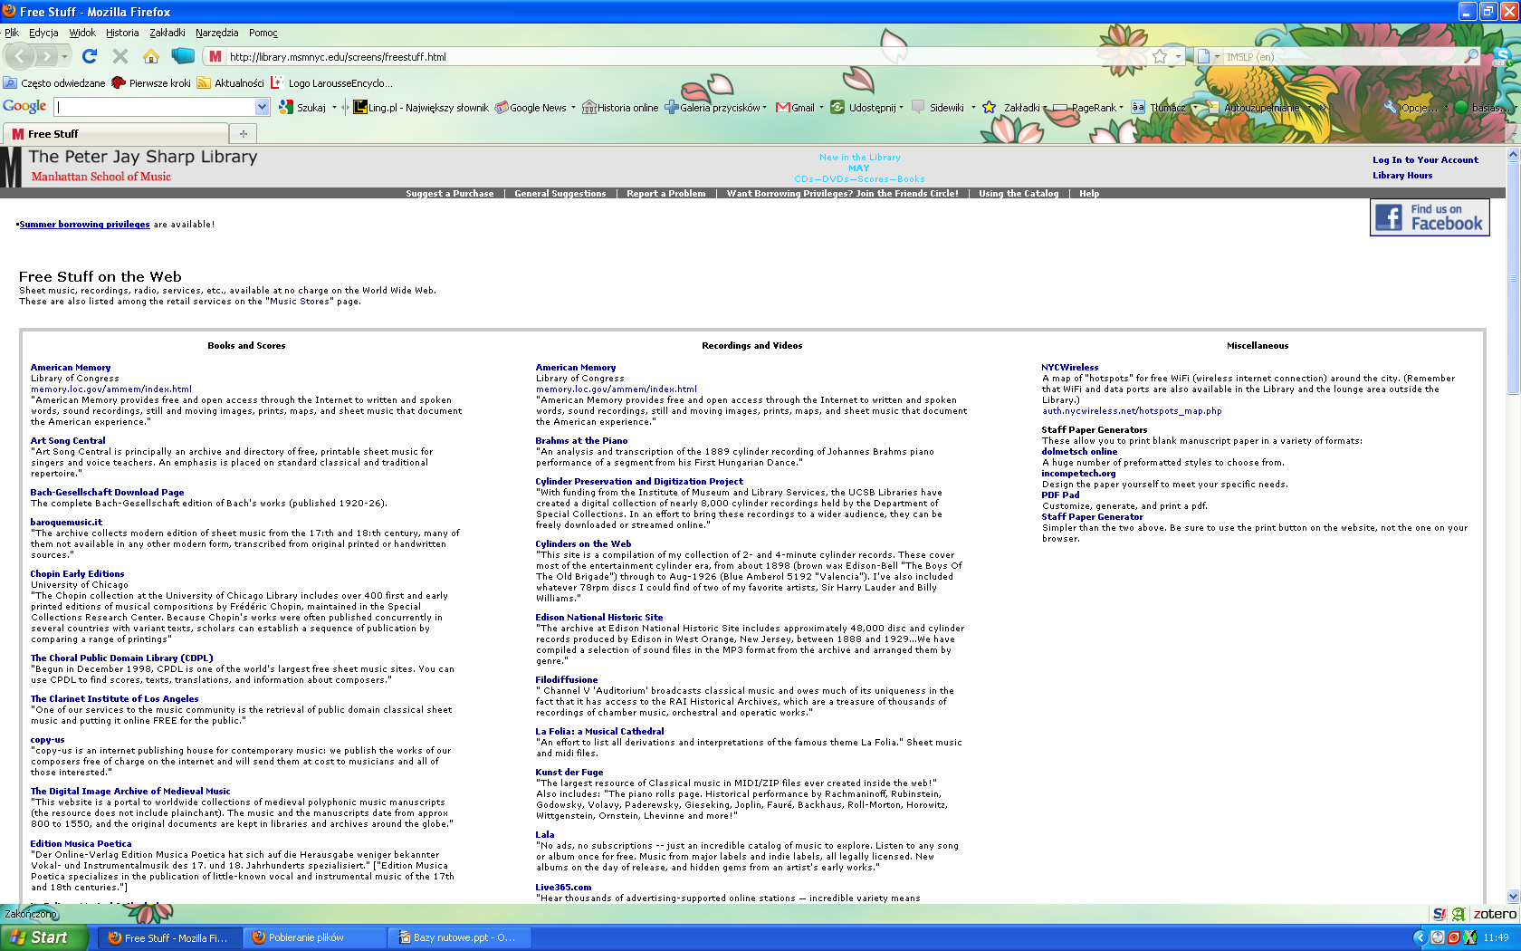Viewport: 1521px width, 951px height.
Task: Reload the current page
Action: 90,56
